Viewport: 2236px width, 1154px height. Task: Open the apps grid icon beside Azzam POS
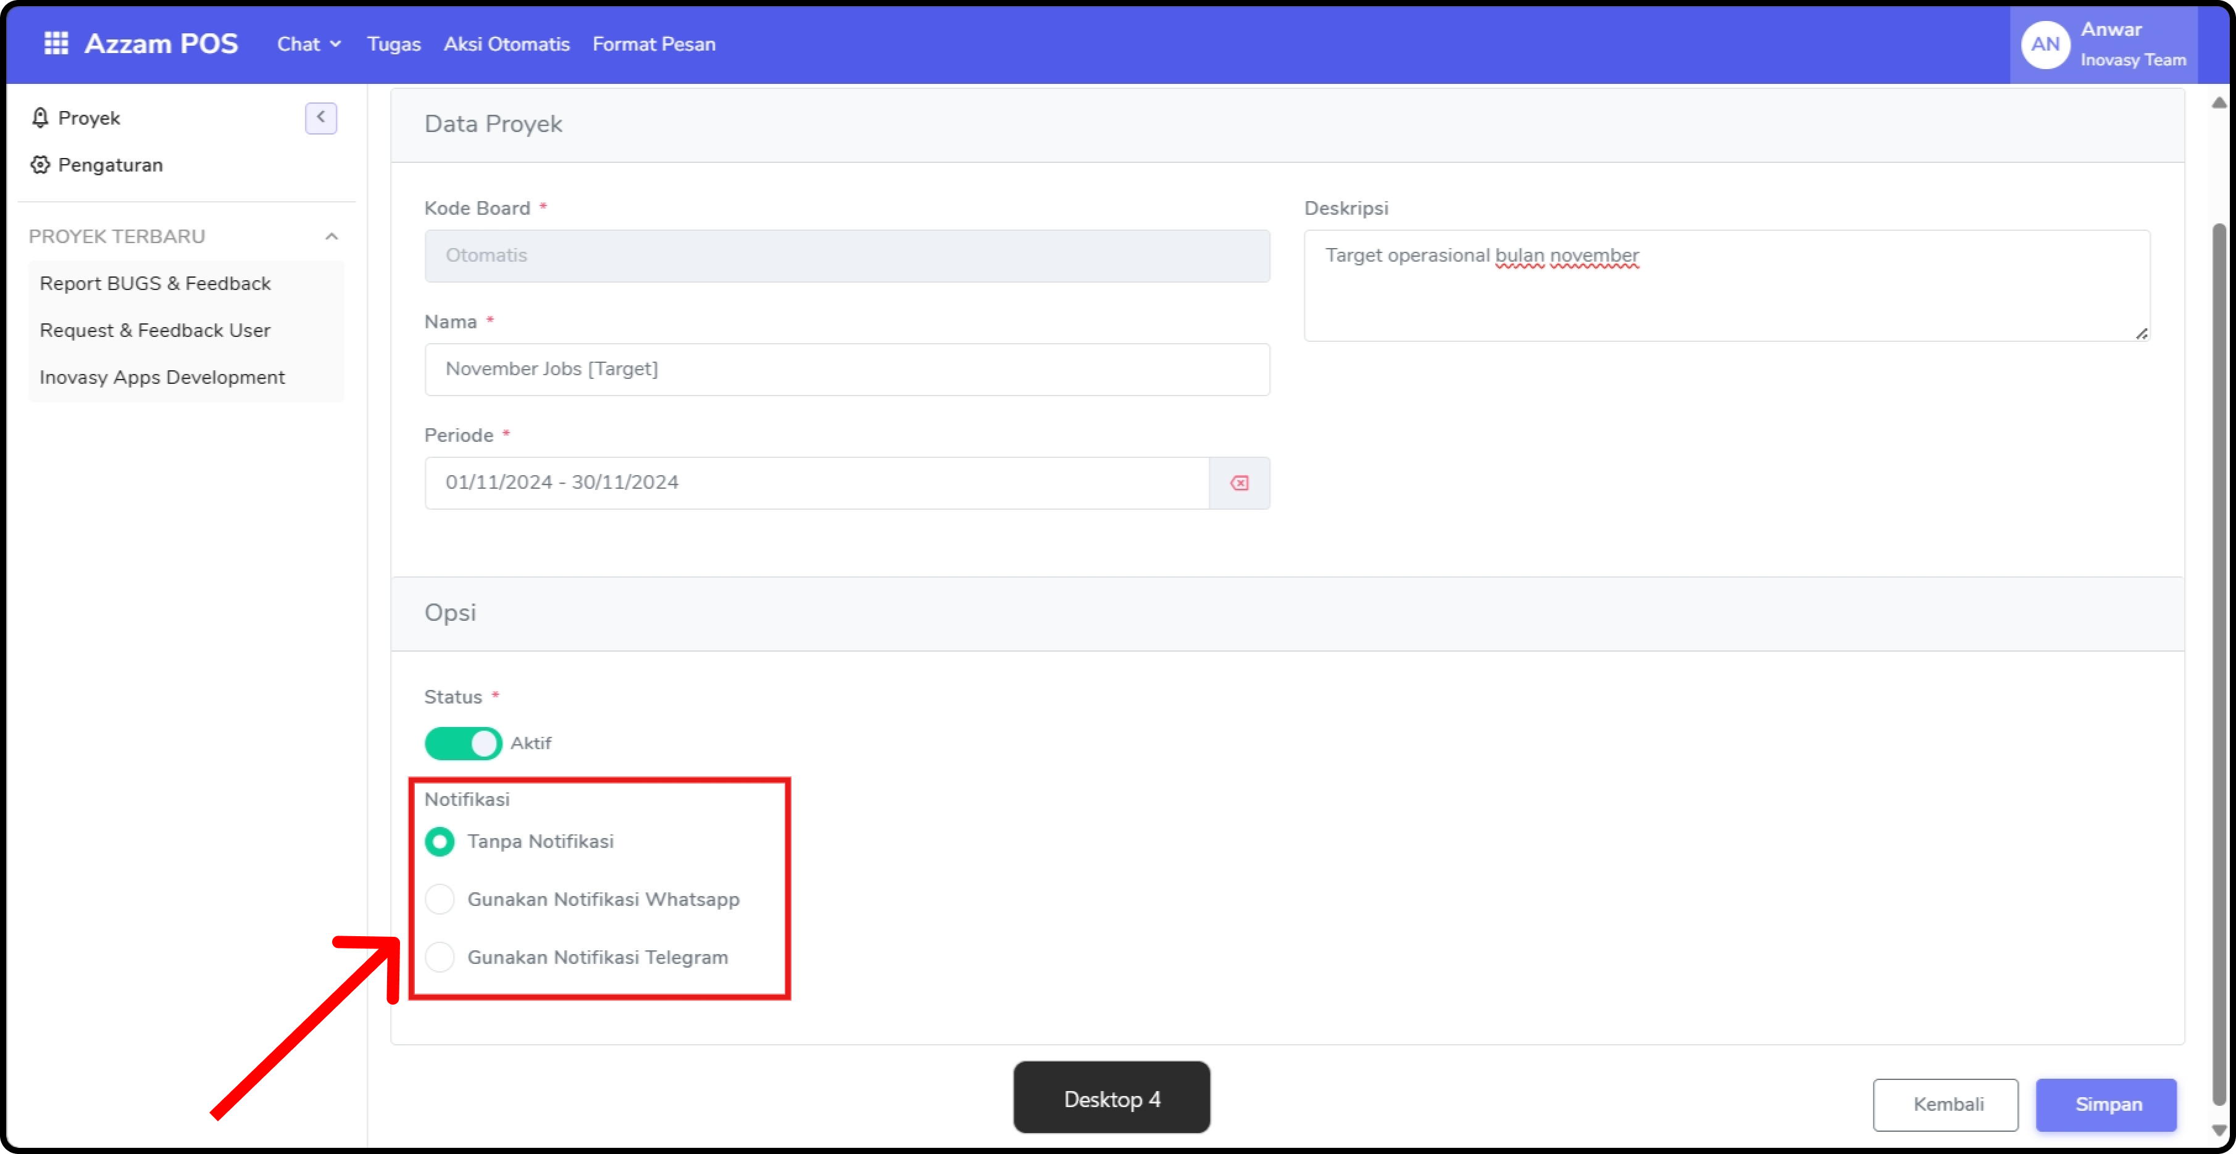[x=56, y=43]
